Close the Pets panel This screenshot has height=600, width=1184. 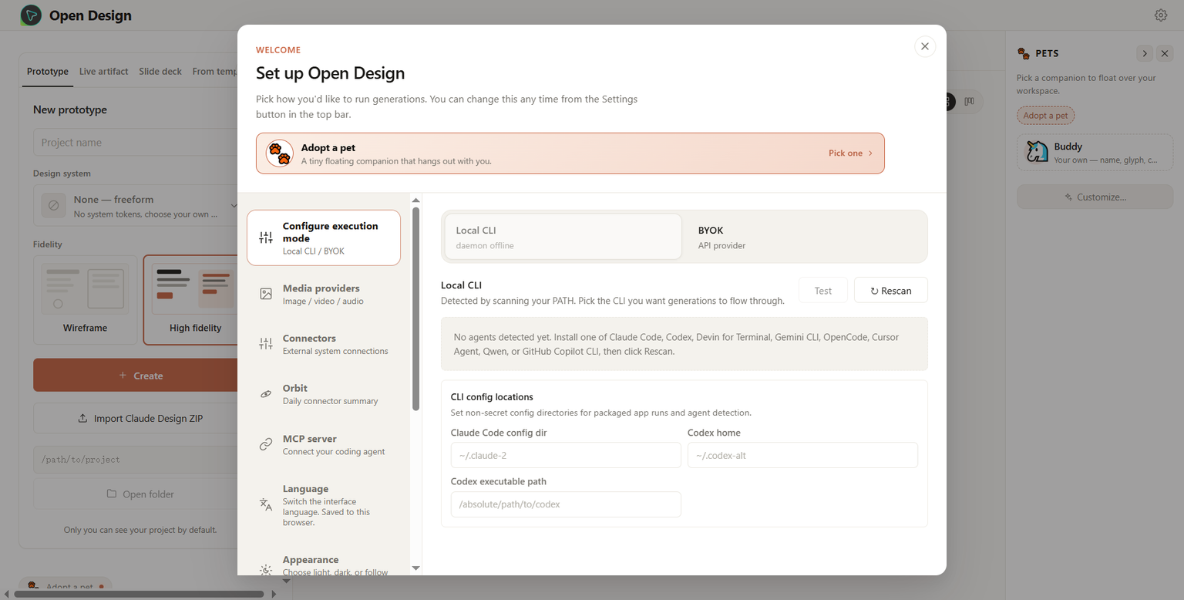[x=1165, y=53]
